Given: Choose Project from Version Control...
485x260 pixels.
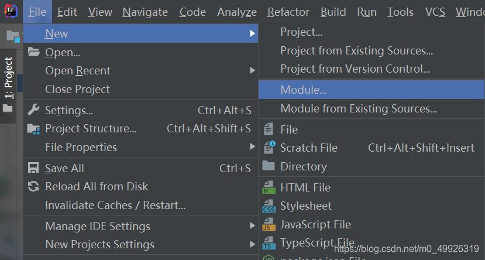Looking at the screenshot, I should [x=355, y=69].
